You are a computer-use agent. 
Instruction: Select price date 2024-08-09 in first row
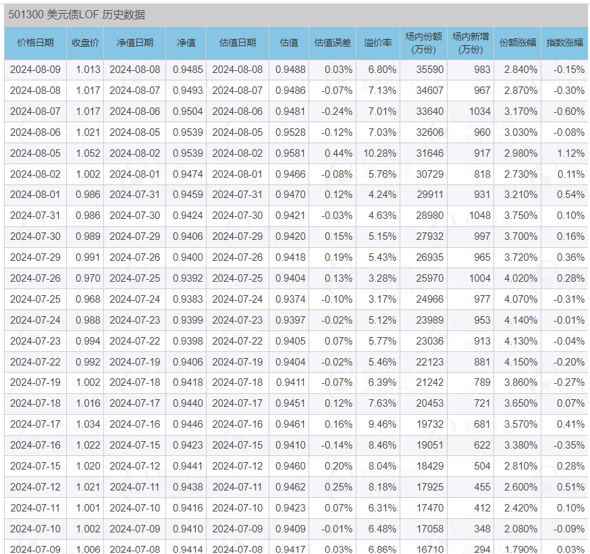click(35, 70)
